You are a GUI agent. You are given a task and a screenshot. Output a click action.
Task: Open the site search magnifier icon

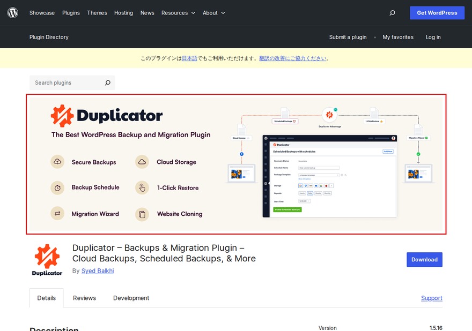click(x=392, y=13)
